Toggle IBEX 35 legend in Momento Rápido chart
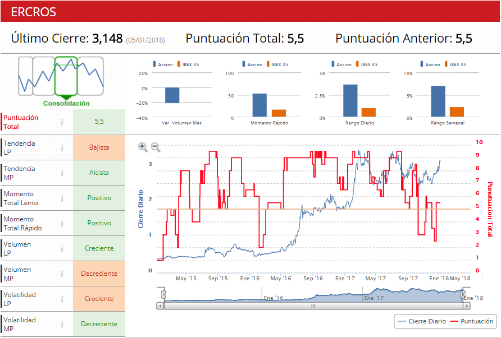This screenshot has width=501, height=338. (x=275, y=64)
